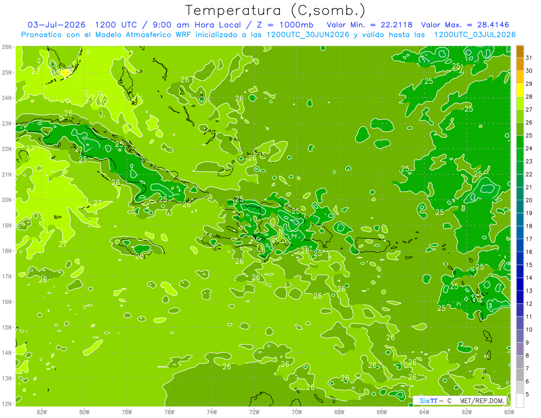Viewport: 541px width, 418px height.
Task: Click "Valor Min. = 22.2118" text
Action: 370,25
